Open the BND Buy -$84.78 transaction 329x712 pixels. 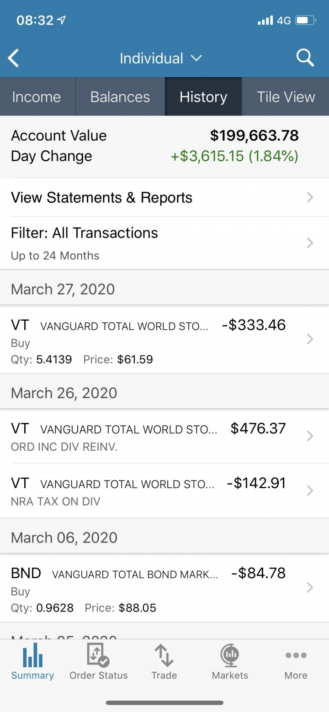[164, 588]
